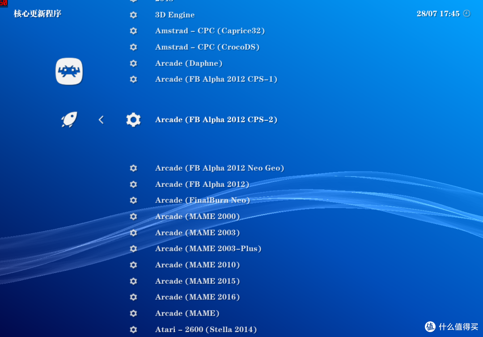
Task: Click gear icon next to Arcade (FB Alpha 2012)
Action: pos(133,184)
